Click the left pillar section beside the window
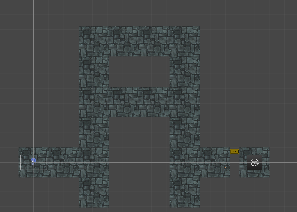The width and height of the screenshot is (297, 212). [94, 72]
